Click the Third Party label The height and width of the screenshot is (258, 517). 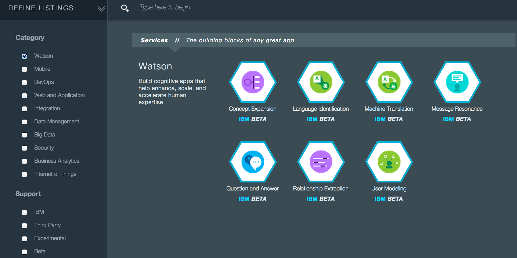coord(47,225)
